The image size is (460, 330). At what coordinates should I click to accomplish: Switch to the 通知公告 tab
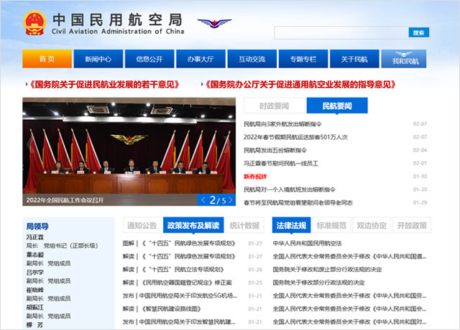point(142,225)
